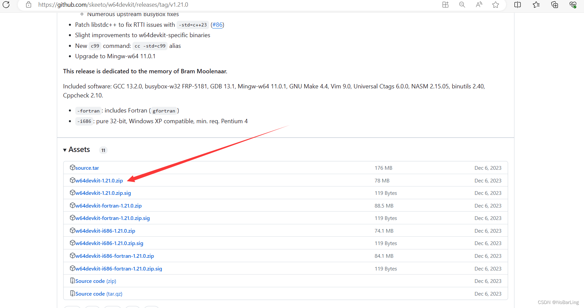Add this page to favorites with the star icon
This screenshot has width=584, height=308.
496,5
